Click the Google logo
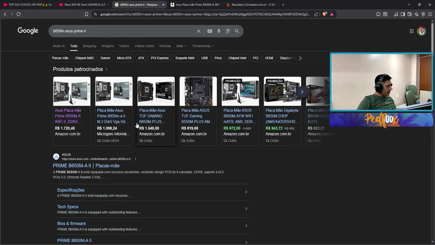The height and width of the screenshot is (245, 435). coord(28,31)
